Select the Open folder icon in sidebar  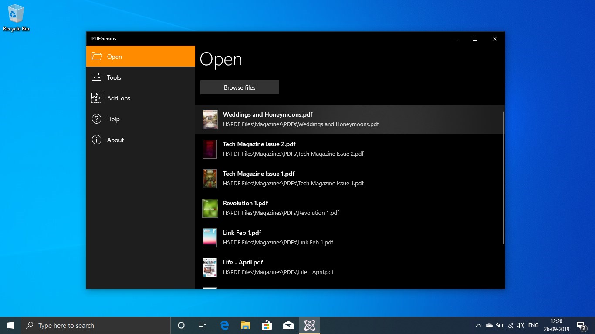97,56
